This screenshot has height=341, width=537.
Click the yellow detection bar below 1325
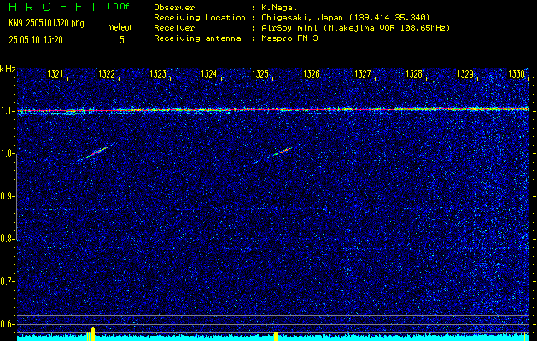276,336
